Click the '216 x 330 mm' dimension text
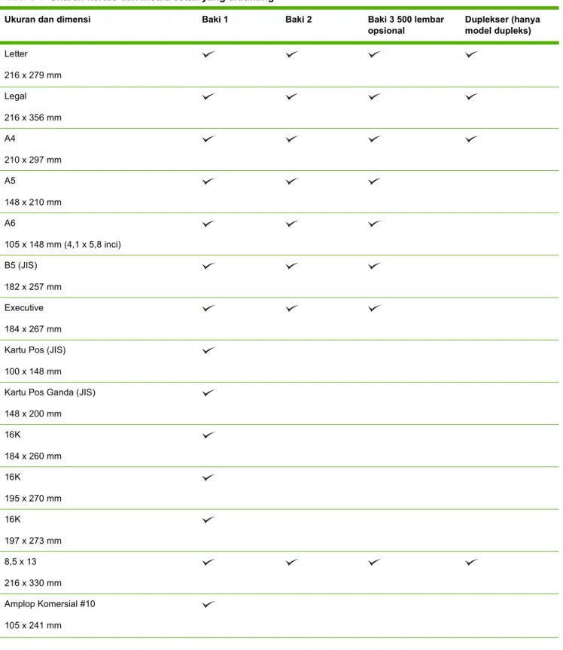The width and height of the screenshot is (563, 650). 32,583
